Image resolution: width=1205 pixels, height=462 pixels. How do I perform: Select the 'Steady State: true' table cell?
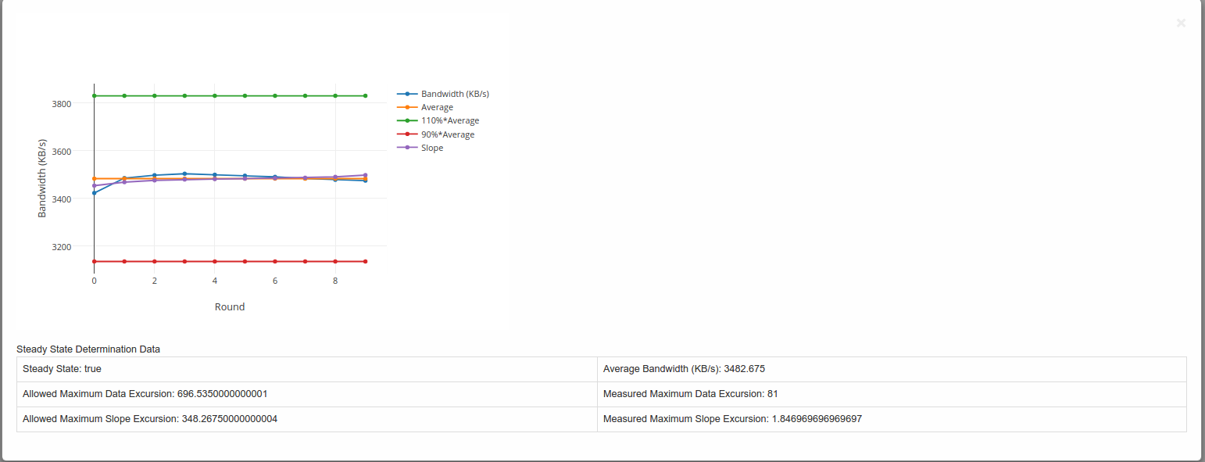(306, 369)
